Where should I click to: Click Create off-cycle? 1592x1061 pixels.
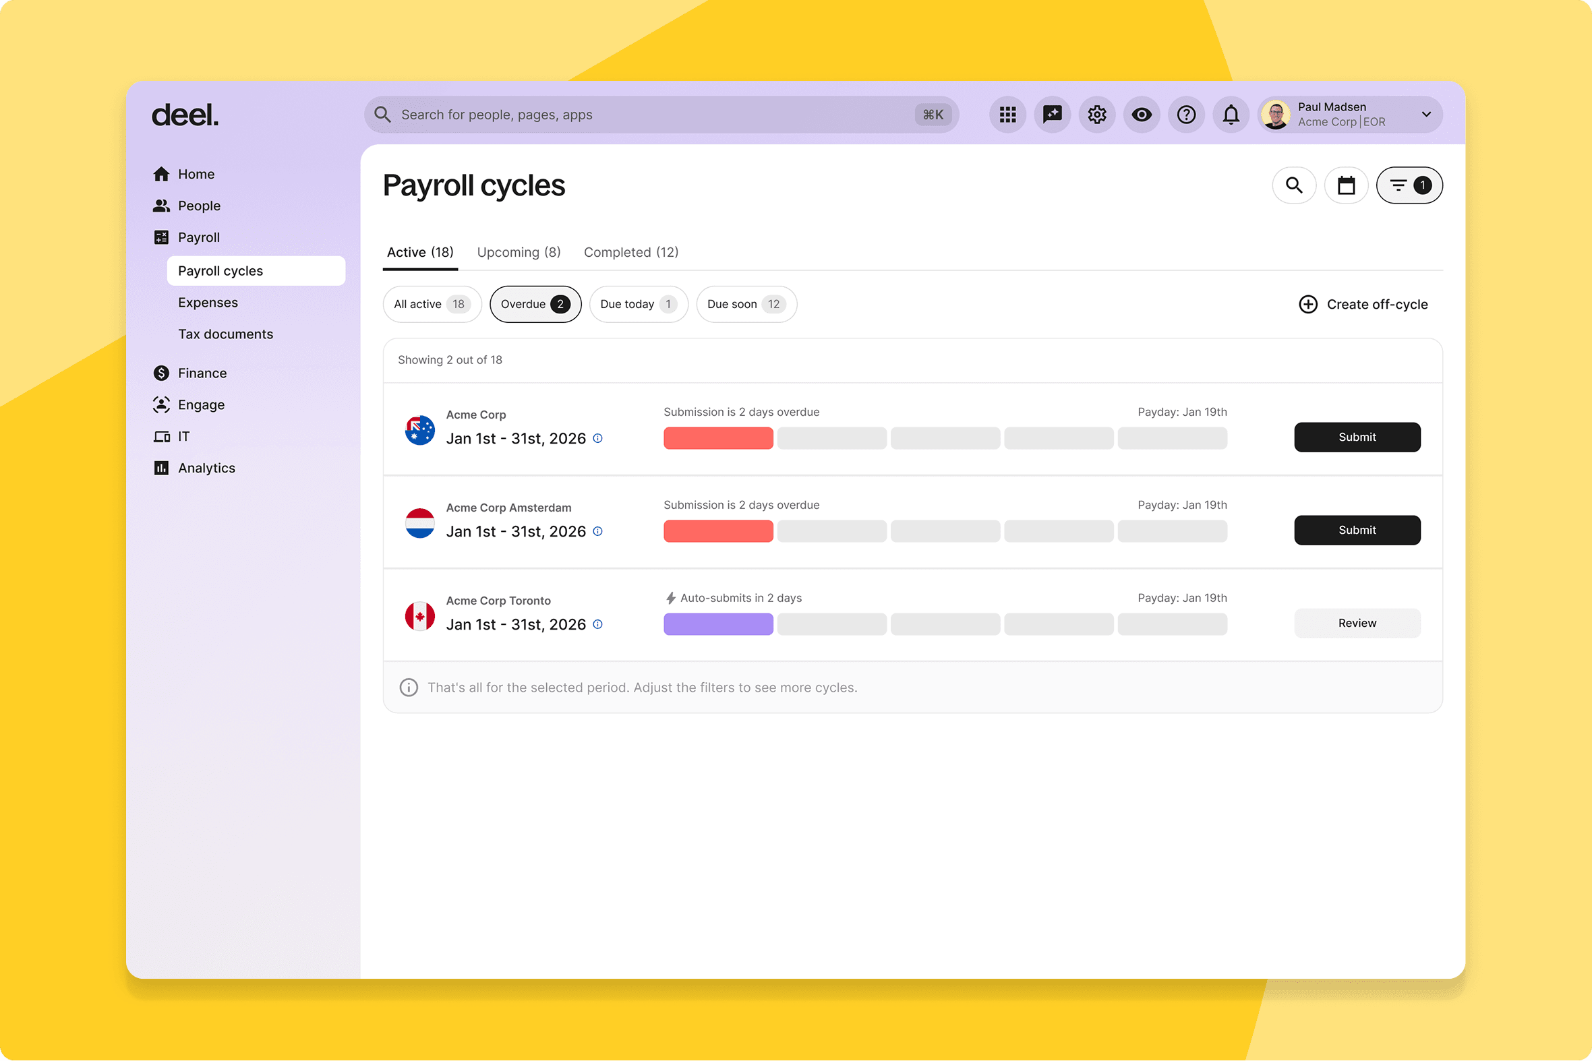1363,305
